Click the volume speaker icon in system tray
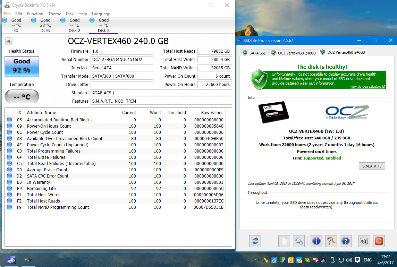 tap(349, 260)
